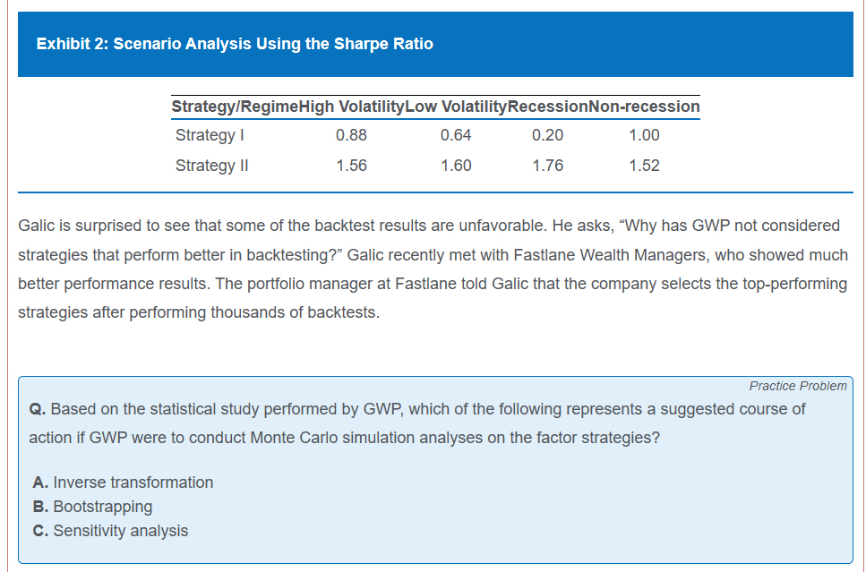Select the Strategy II row label
This screenshot has width=866, height=572.
tap(212, 166)
